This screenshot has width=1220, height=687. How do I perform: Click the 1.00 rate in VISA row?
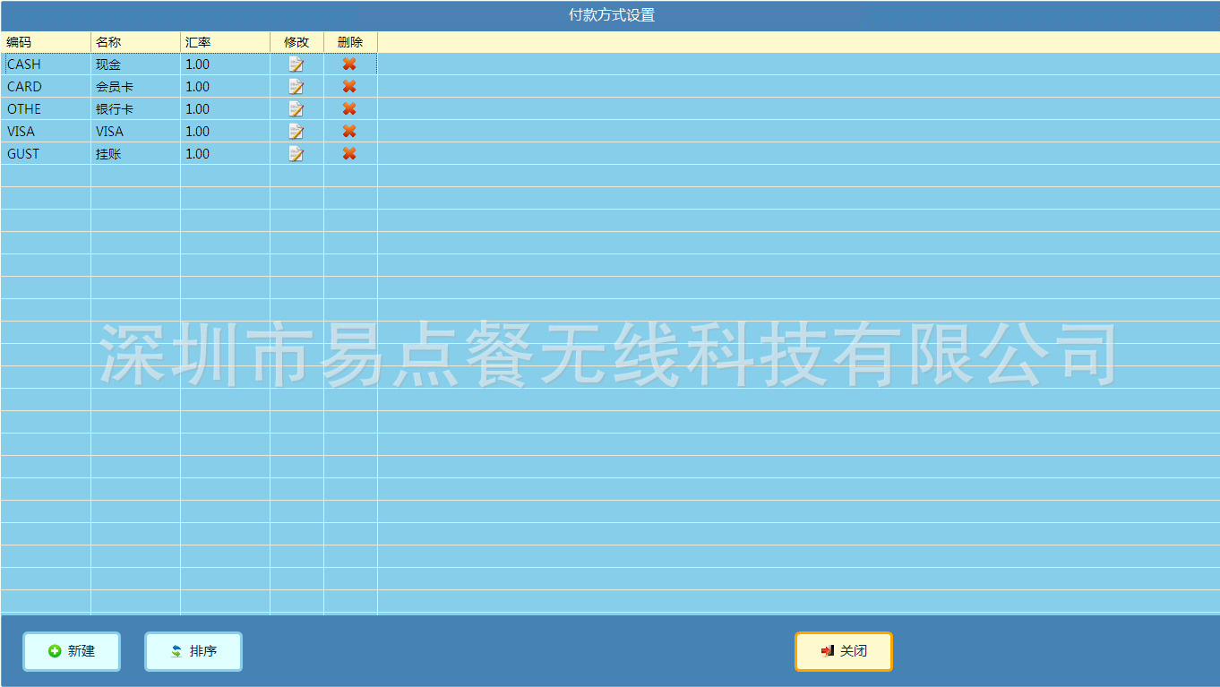(x=225, y=132)
